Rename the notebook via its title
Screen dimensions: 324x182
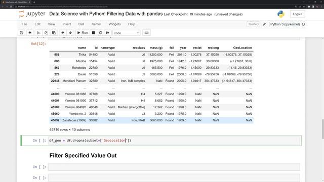[x=106, y=14]
